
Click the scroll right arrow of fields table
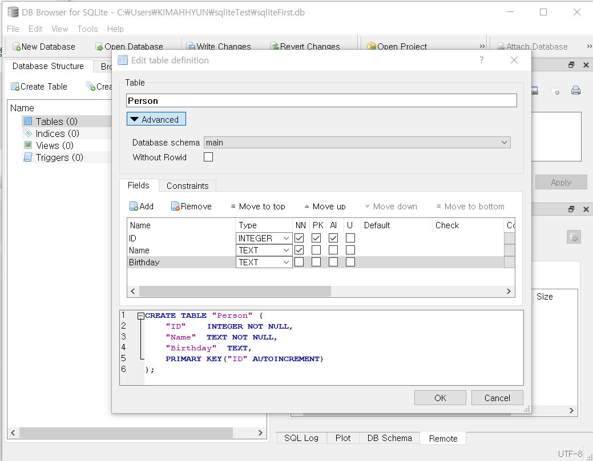click(x=509, y=291)
